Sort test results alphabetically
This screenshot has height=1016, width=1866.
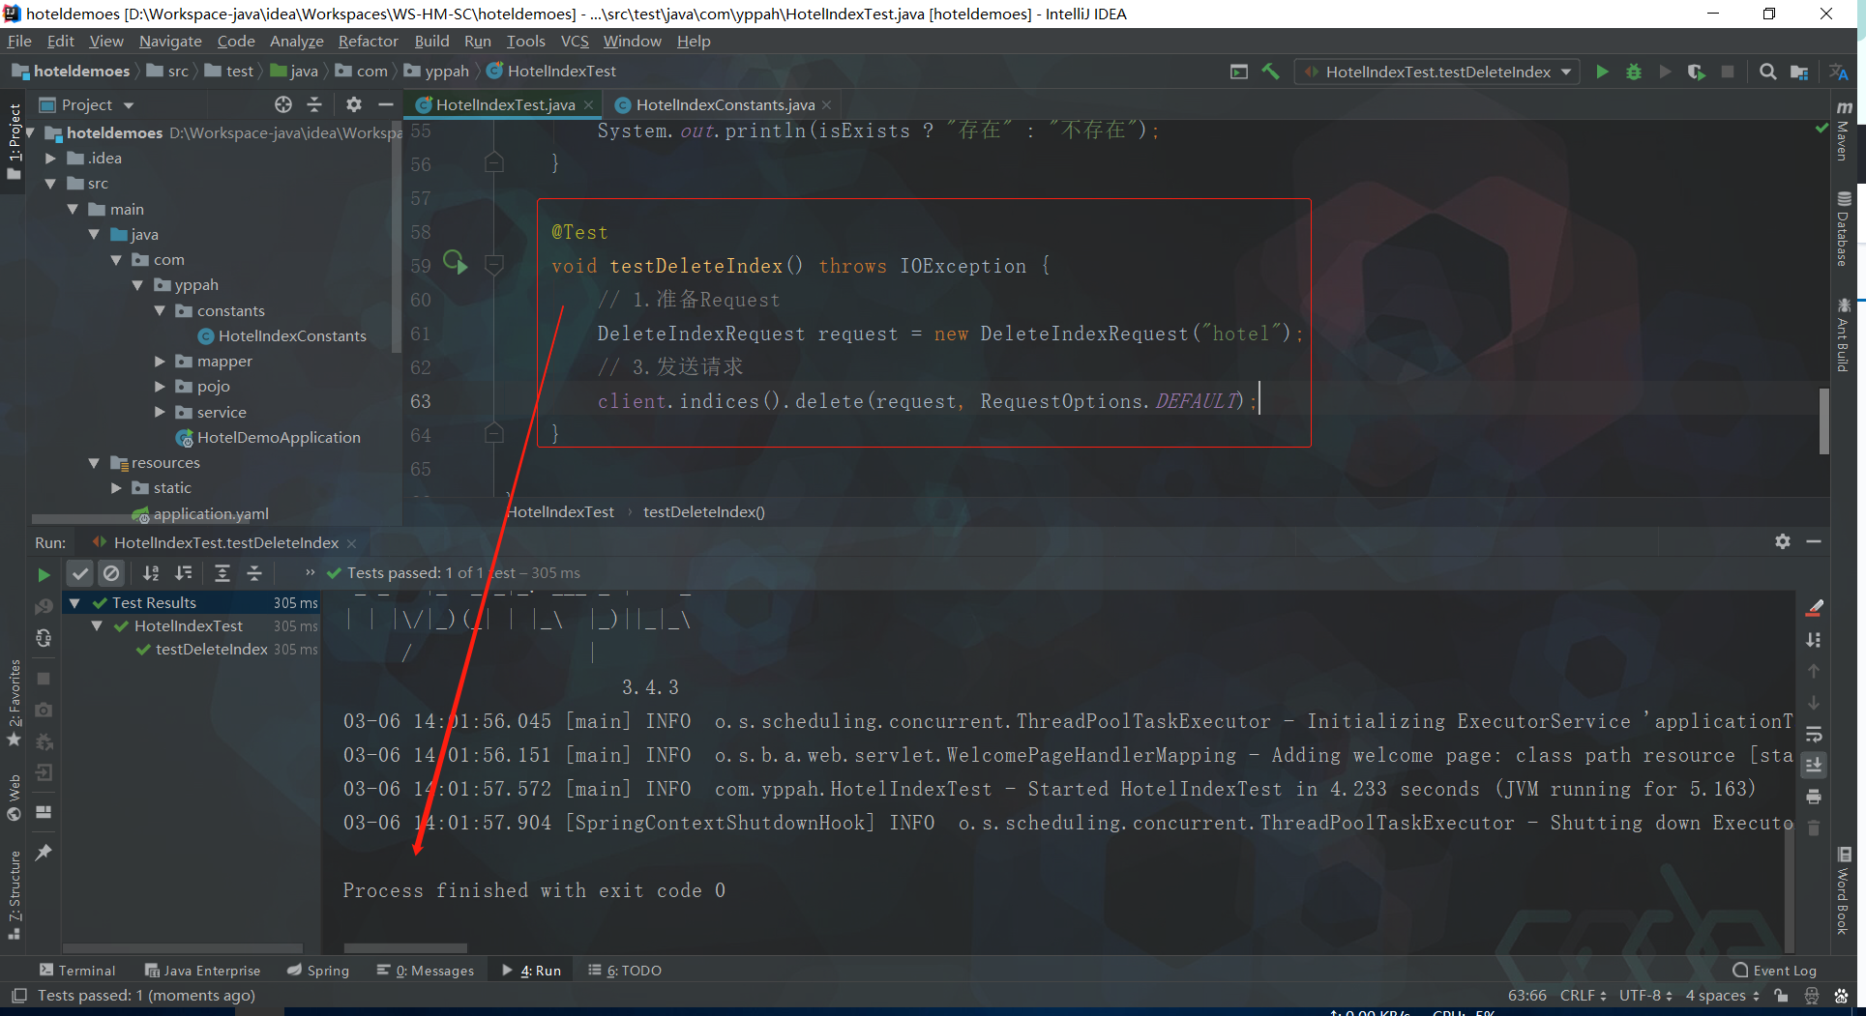coord(151,573)
